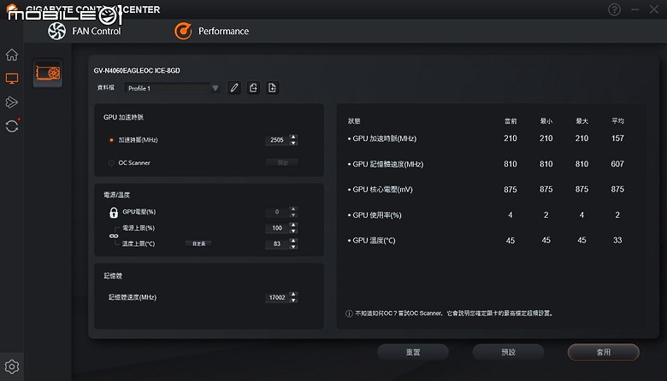Click the pencil icon to rename profile
The height and width of the screenshot is (381, 667).
(x=234, y=88)
